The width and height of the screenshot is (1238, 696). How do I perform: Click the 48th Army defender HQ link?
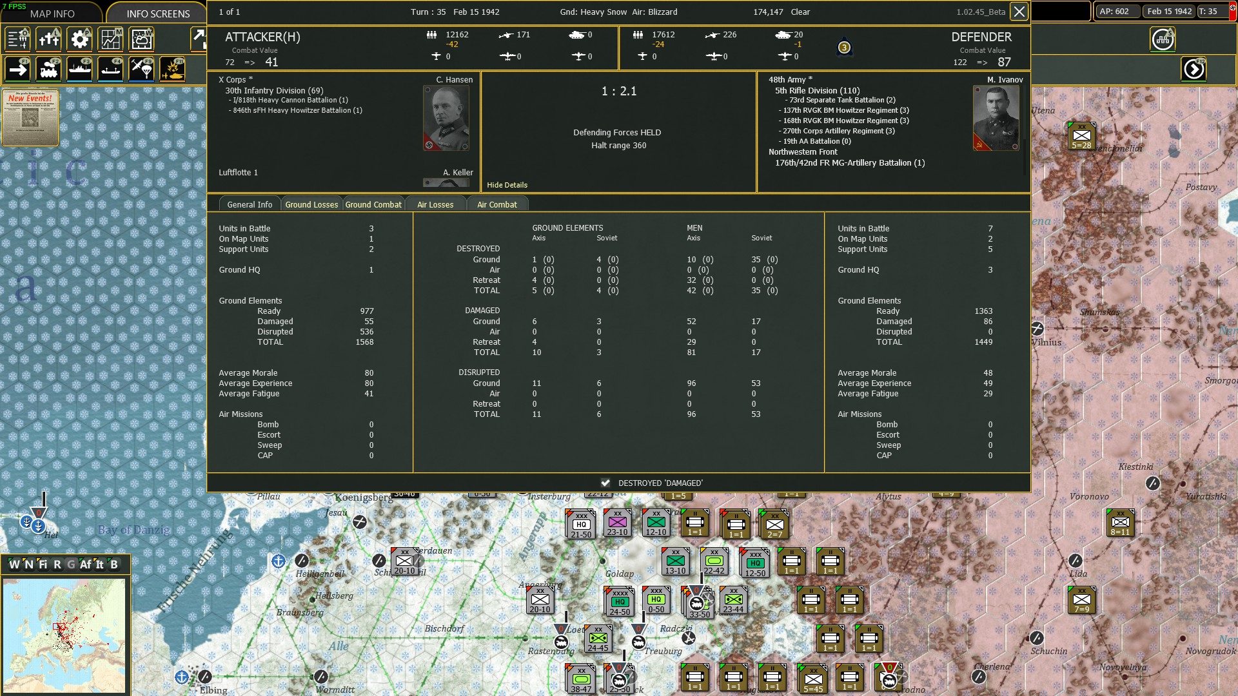coord(790,80)
